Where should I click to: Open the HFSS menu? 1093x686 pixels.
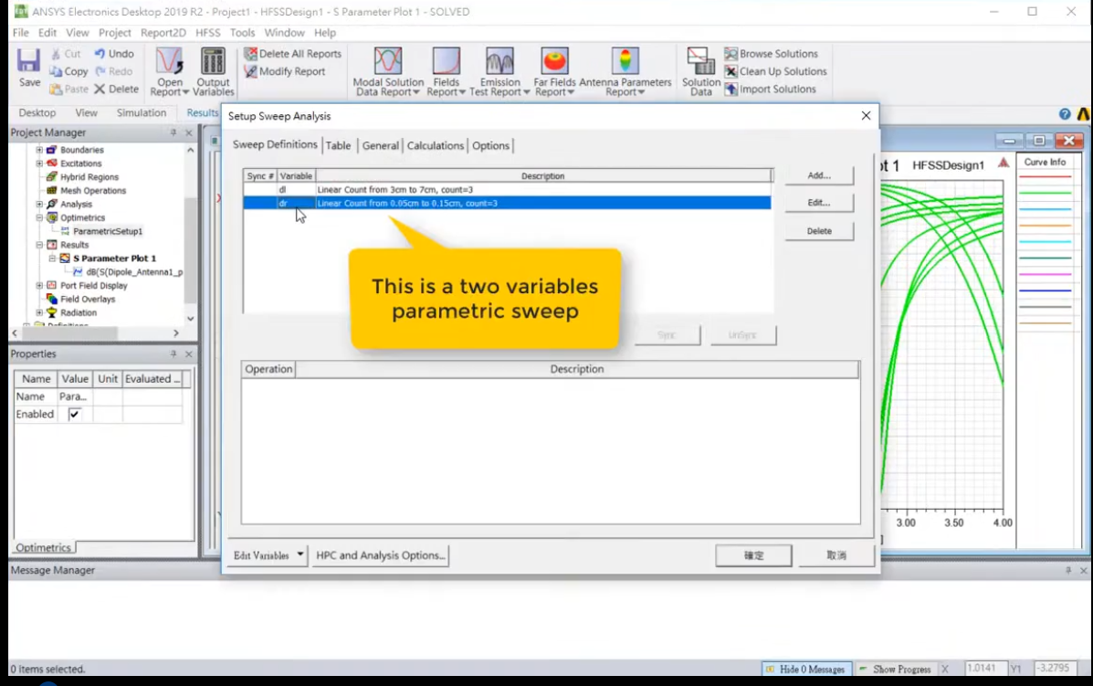(x=207, y=33)
